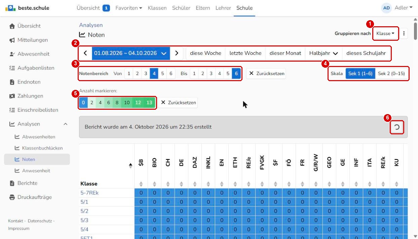Sort the KU column

[396, 184]
